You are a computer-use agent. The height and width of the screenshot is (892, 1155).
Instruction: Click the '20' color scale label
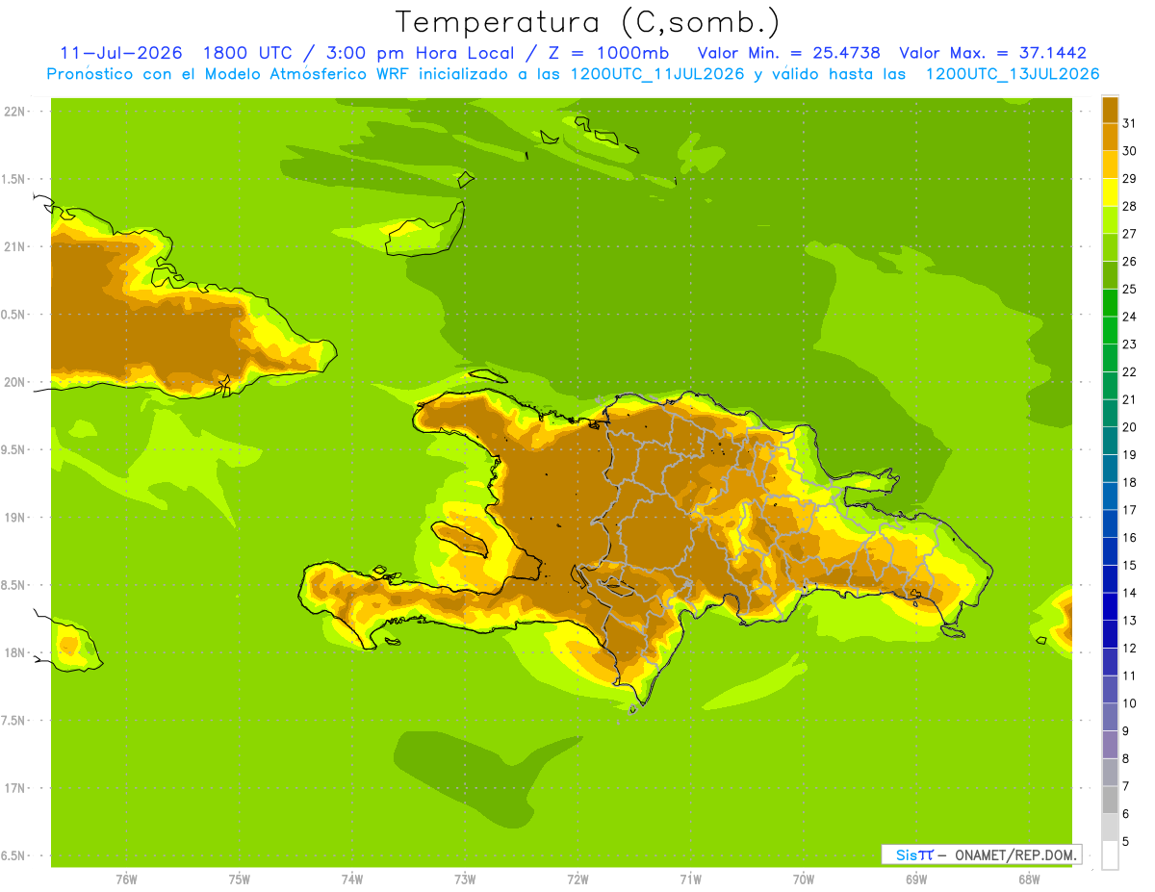1129,427
